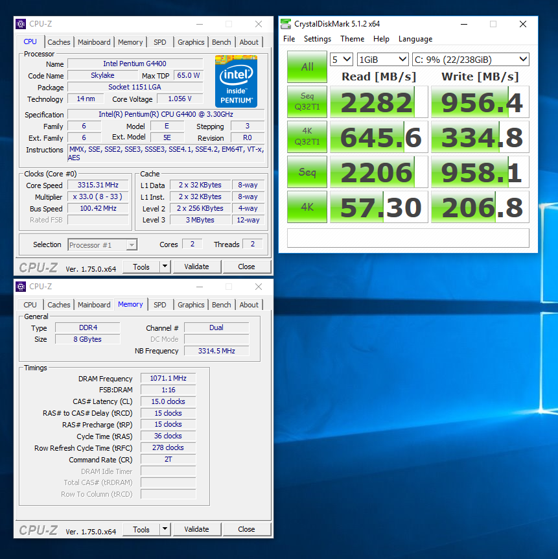Open the test size dropdown showing 1GiB
Viewport: 558px width, 559px height.
tap(382, 60)
